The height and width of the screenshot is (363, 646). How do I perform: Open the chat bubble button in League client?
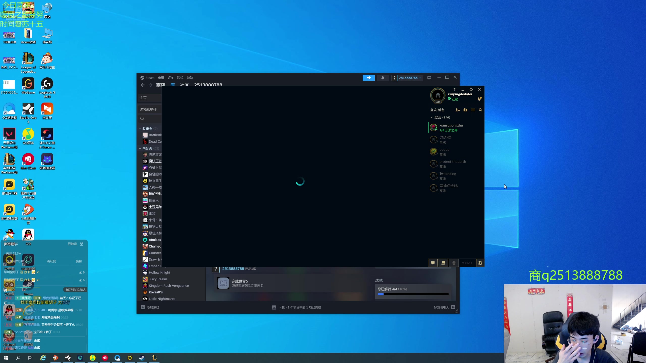[x=433, y=263]
